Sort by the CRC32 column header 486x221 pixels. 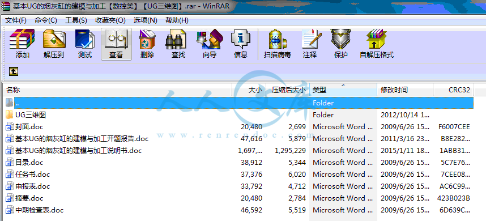(454, 90)
